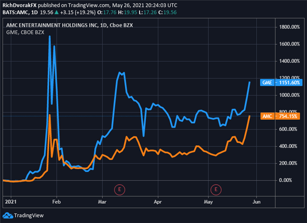Image resolution: width=307 pixels, height=223 pixels.
Task: Click the open value 17.76
Action: [x=110, y=12]
